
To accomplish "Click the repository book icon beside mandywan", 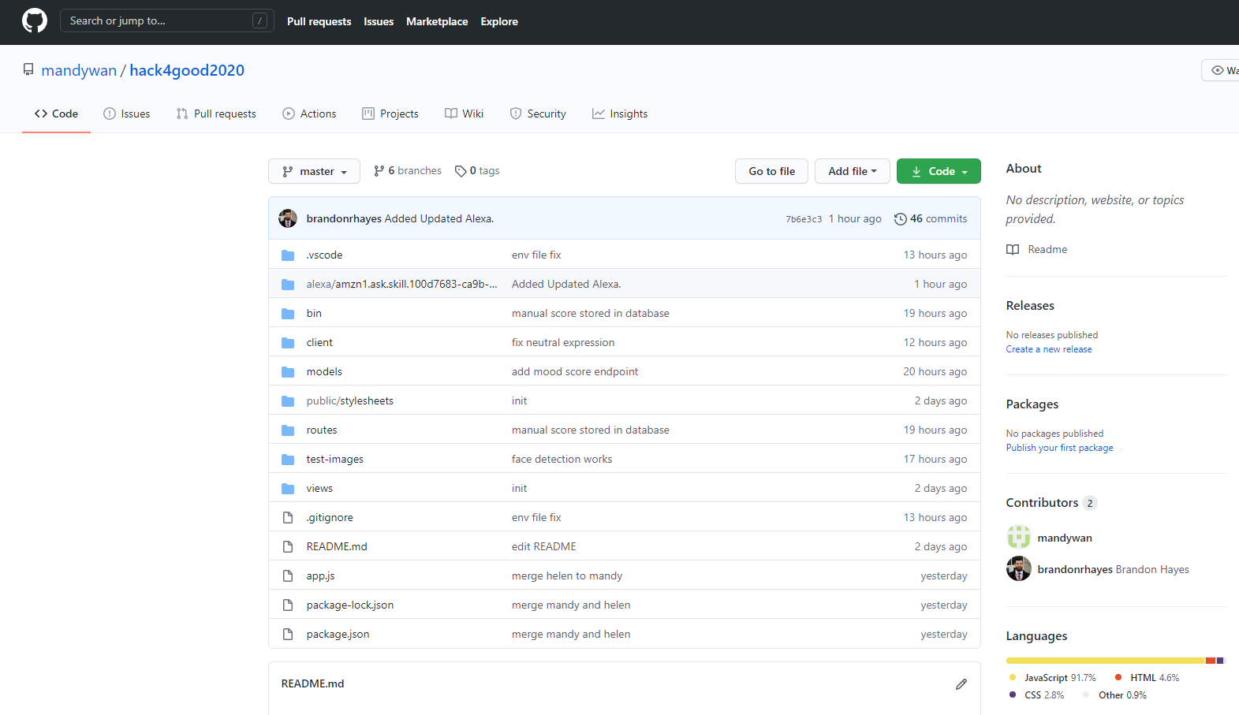I will pos(28,69).
